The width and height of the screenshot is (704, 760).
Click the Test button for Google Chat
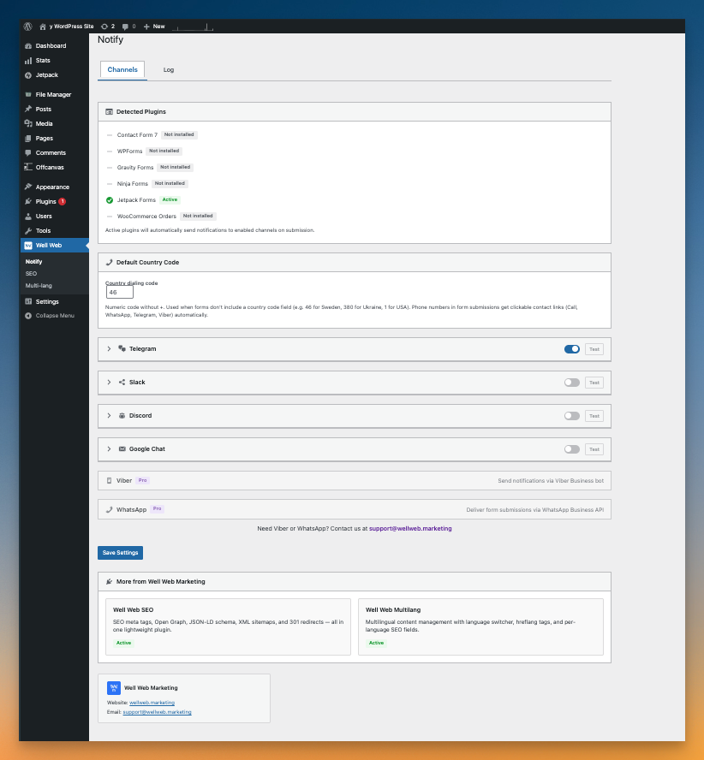click(x=594, y=449)
